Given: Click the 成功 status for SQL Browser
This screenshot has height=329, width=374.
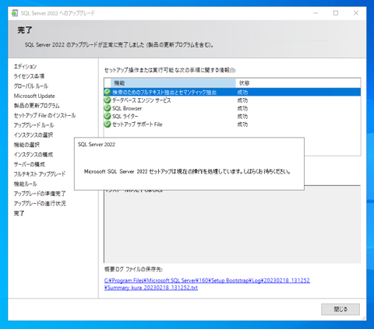Looking at the screenshot, I should 242,108.
